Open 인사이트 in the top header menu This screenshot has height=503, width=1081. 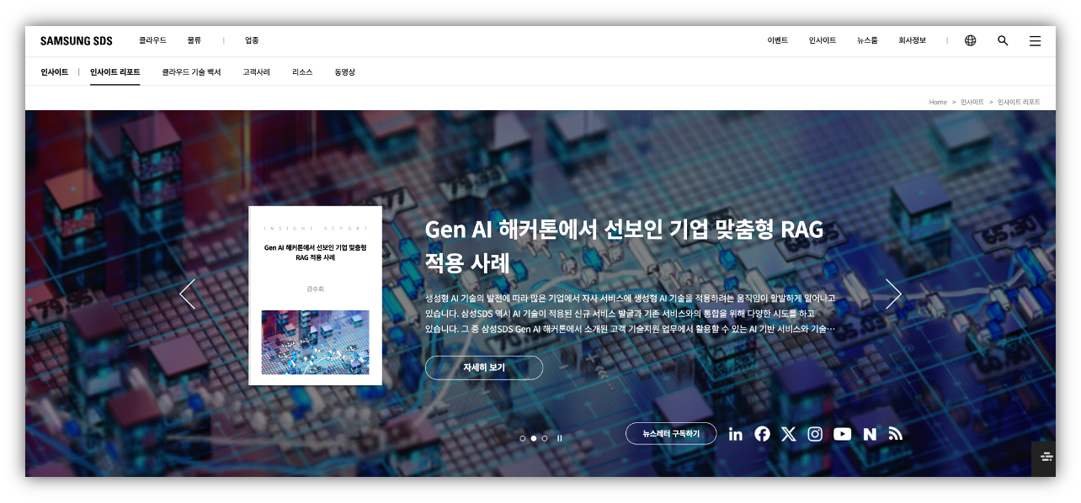(x=823, y=40)
